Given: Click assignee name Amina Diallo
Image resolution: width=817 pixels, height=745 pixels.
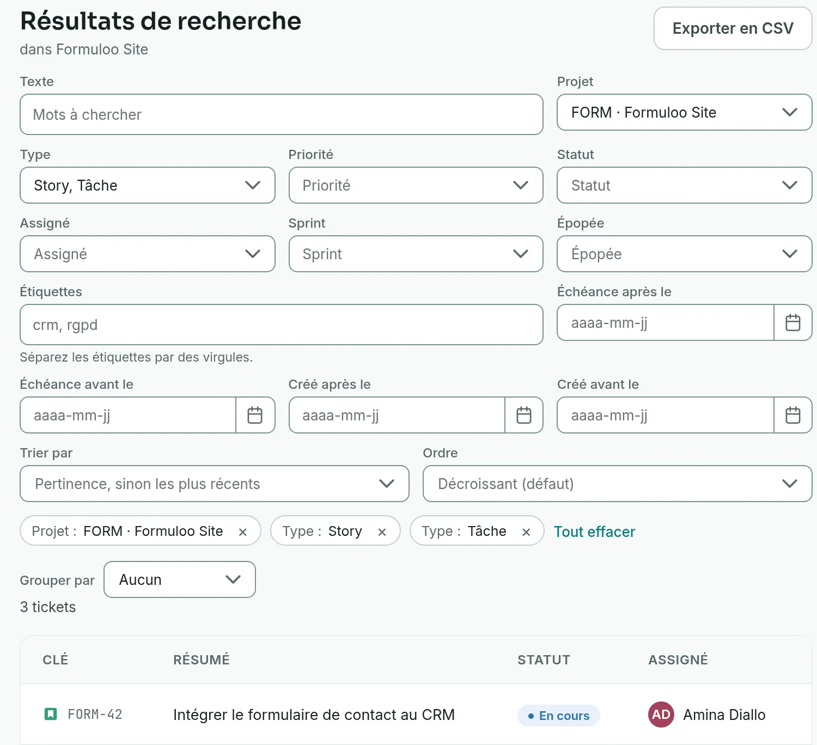Looking at the screenshot, I should (x=724, y=715).
